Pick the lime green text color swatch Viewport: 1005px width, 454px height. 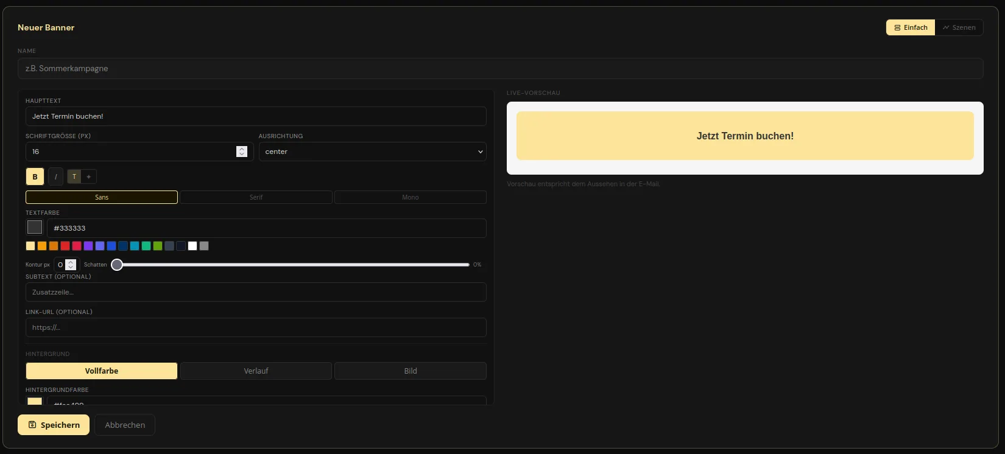(158, 246)
